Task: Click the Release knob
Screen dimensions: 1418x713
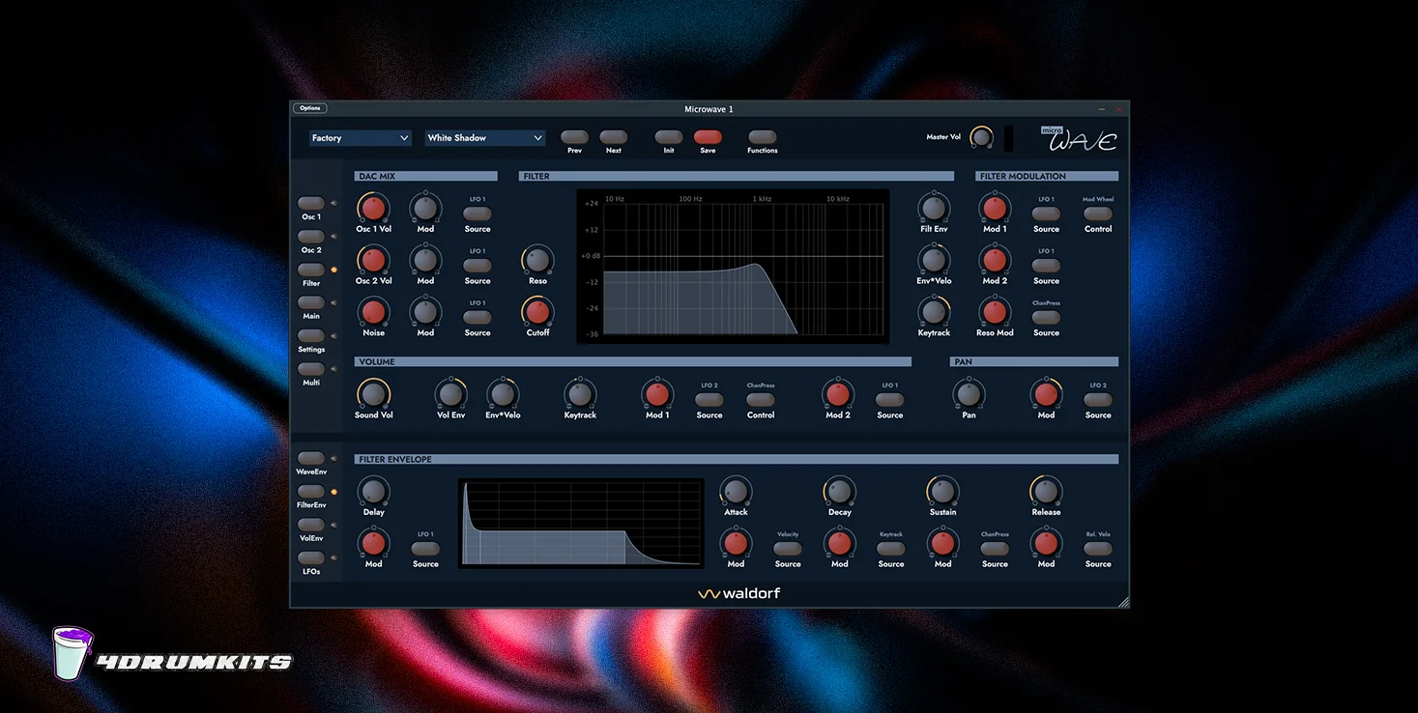Action: 1046,491
